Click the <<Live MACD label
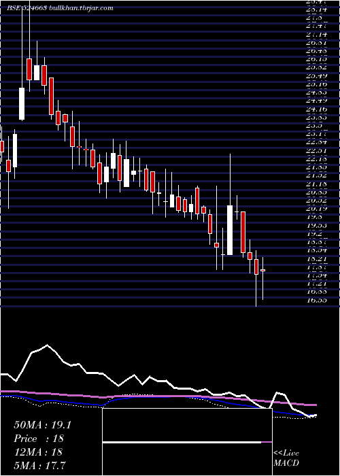Screen dimensions: 340x476 click(x=286, y=458)
